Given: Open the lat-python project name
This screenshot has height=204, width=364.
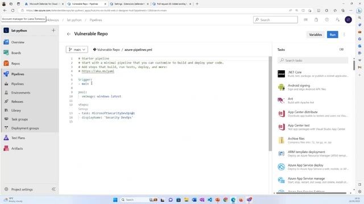Looking at the screenshot, I should tap(19, 31).
